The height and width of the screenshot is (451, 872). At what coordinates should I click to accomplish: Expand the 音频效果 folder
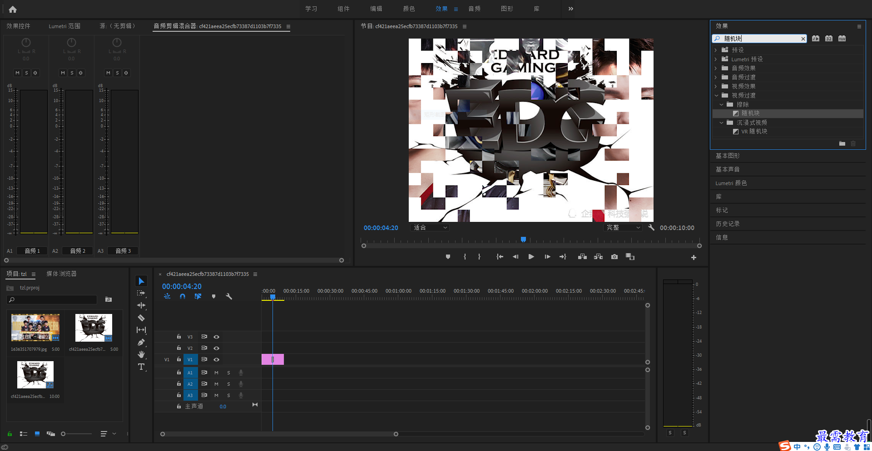tap(716, 68)
